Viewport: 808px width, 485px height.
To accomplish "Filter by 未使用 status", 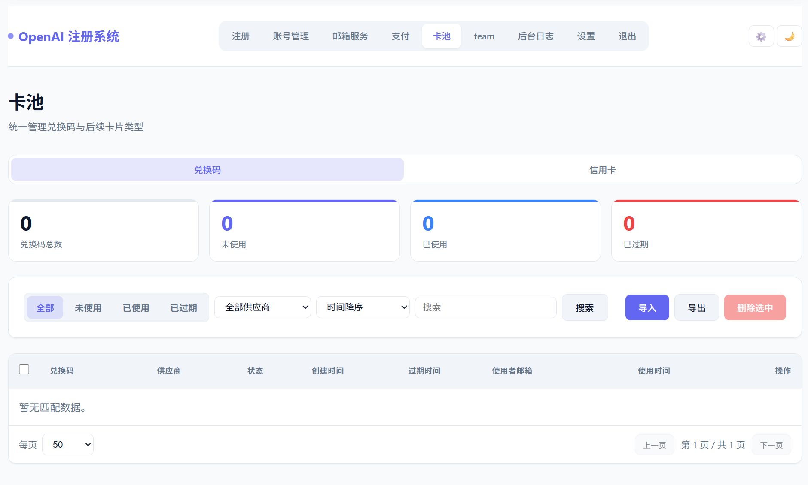I will pos(88,307).
